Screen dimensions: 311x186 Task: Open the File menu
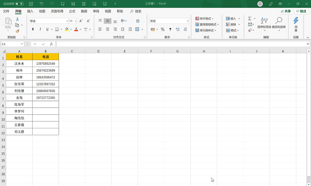pyautogui.click(x=6, y=11)
